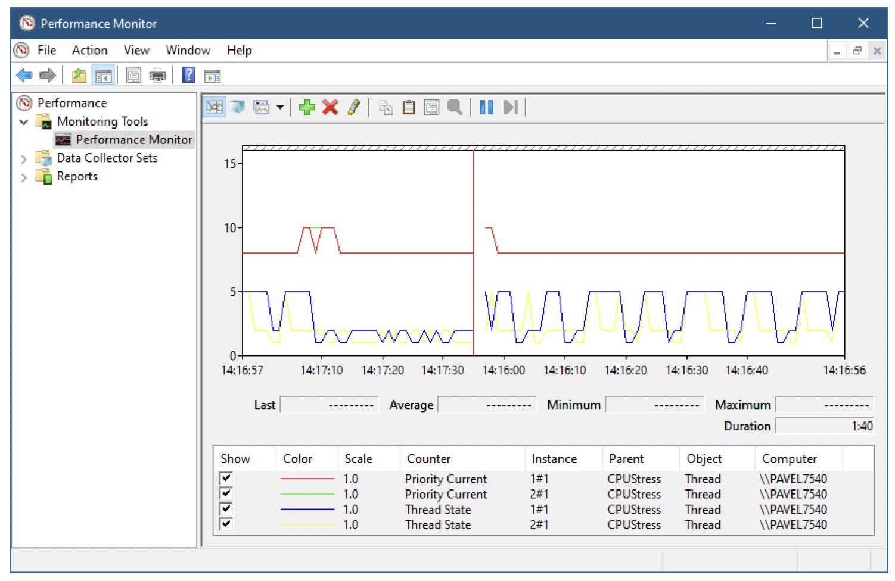Sort by Instance column header
This screenshot has width=895, height=581.
click(x=563, y=458)
